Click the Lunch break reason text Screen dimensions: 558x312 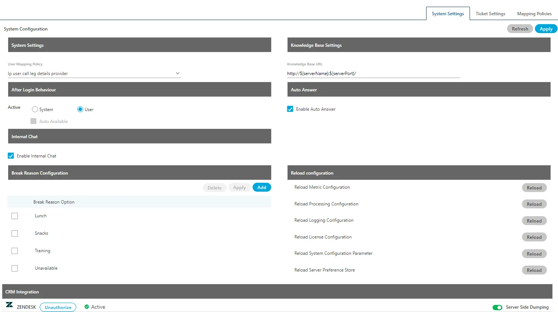pos(41,216)
